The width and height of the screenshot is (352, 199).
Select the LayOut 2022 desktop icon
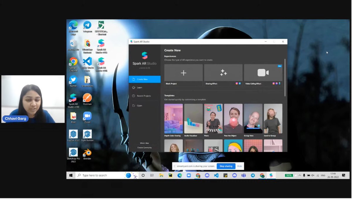click(73, 136)
